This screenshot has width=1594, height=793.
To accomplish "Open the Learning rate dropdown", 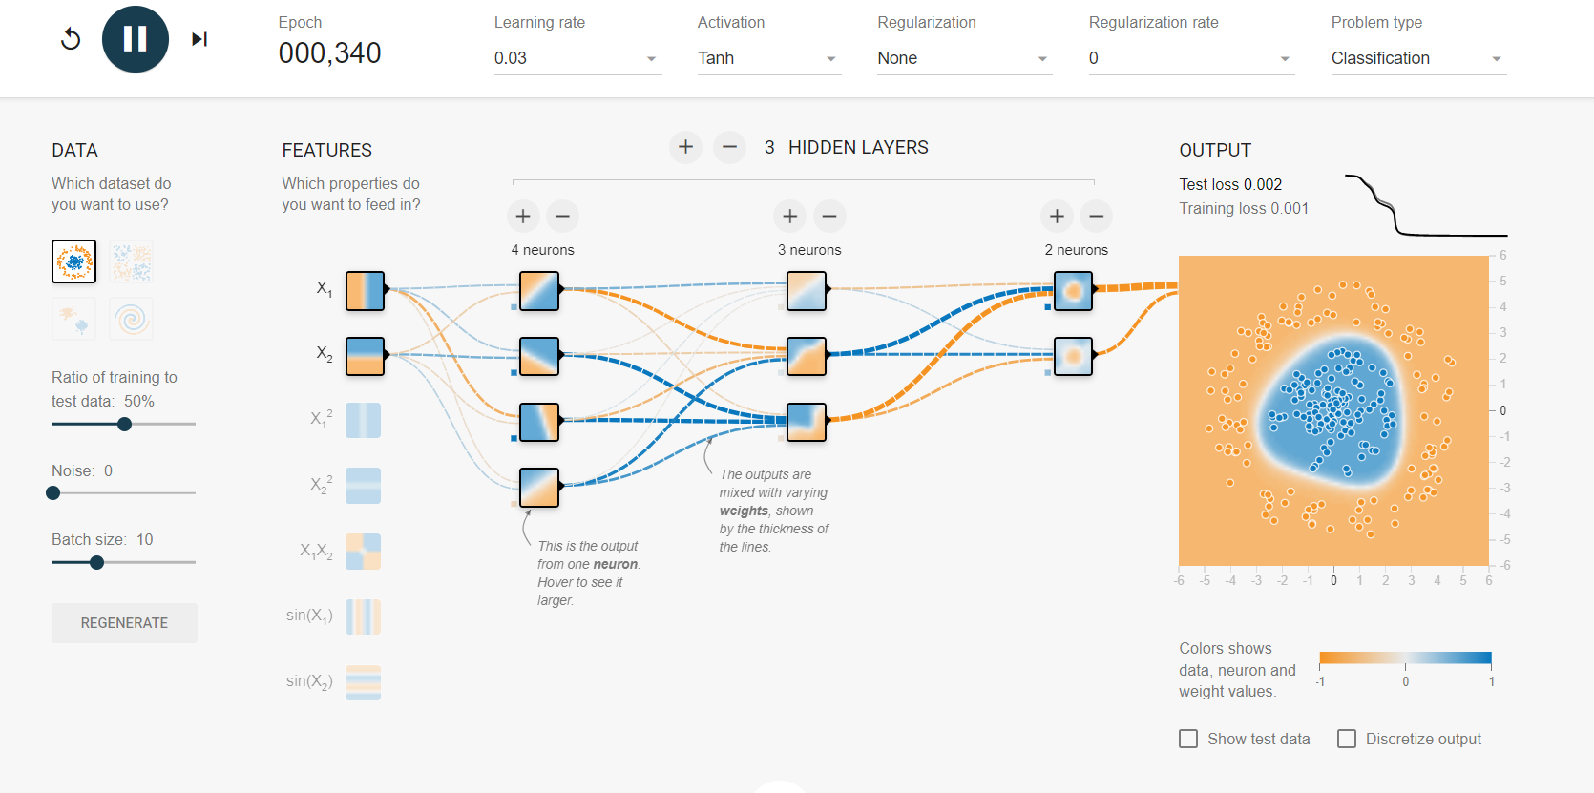I will (x=577, y=58).
